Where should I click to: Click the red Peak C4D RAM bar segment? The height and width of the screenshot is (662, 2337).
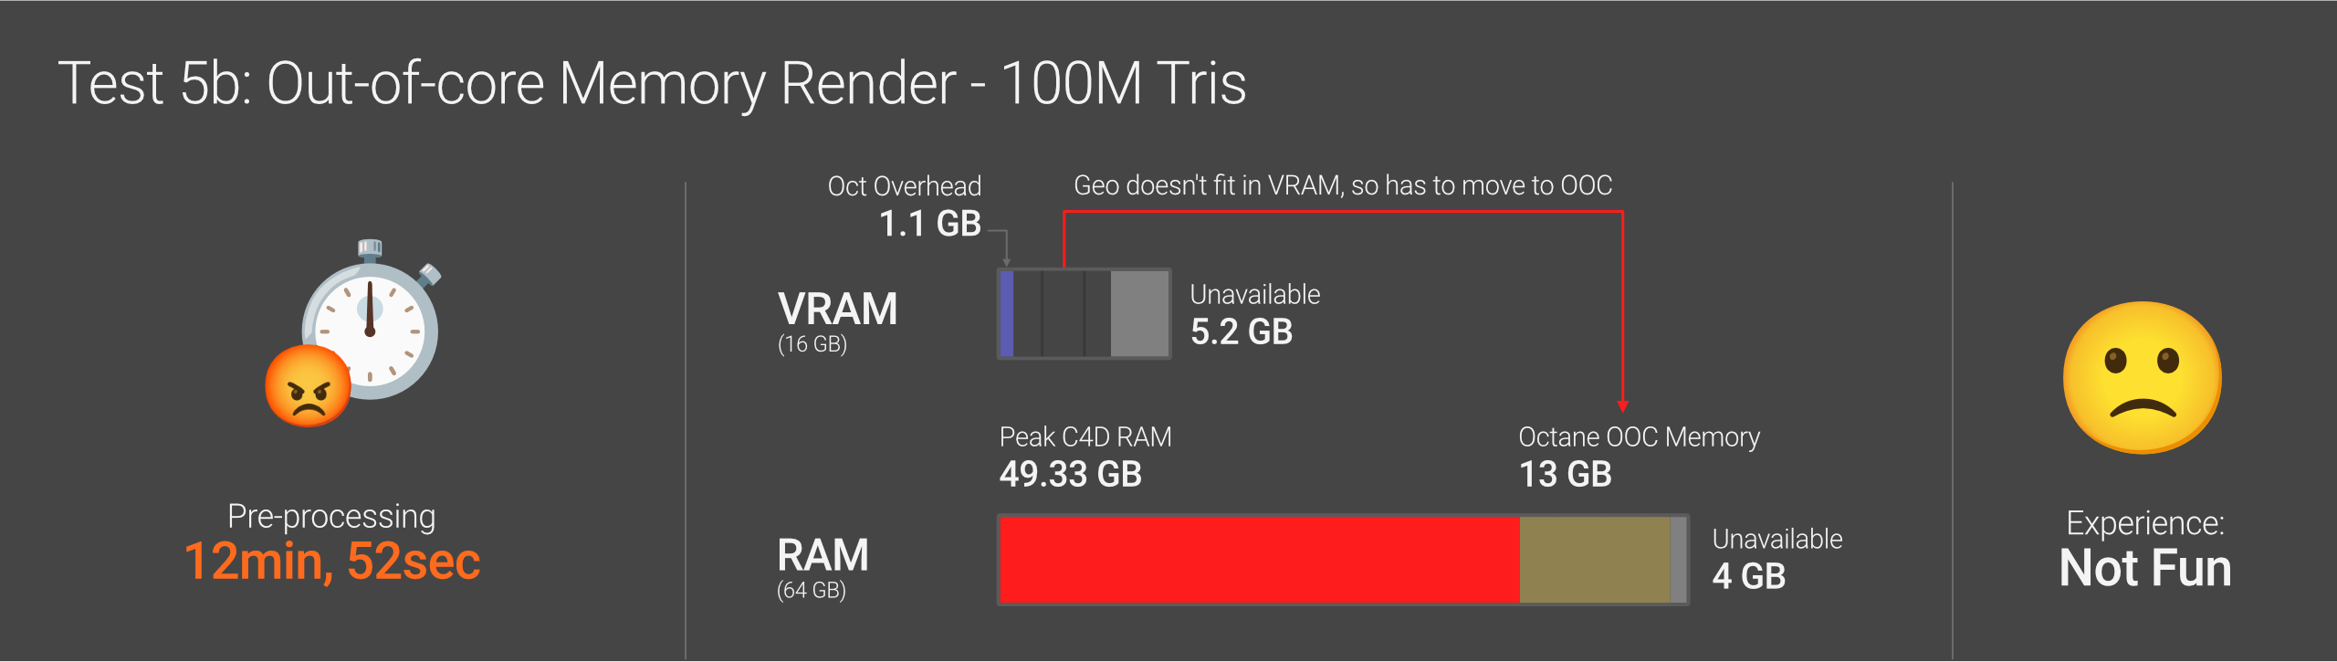(1260, 559)
